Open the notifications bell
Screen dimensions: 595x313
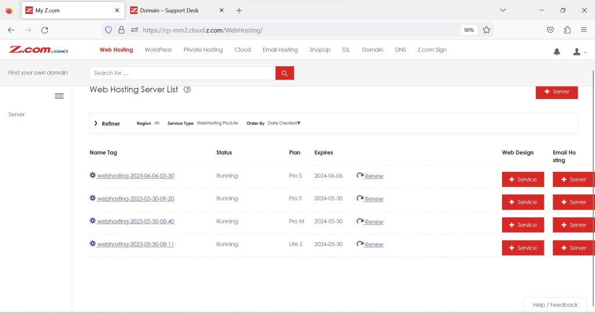click(x=557, y=52)
